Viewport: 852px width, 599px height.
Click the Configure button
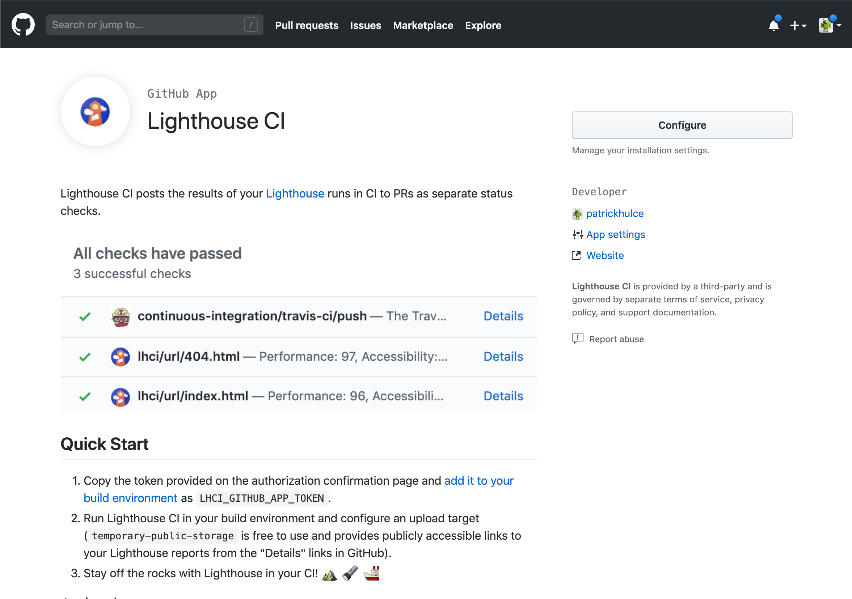[682, 125]
